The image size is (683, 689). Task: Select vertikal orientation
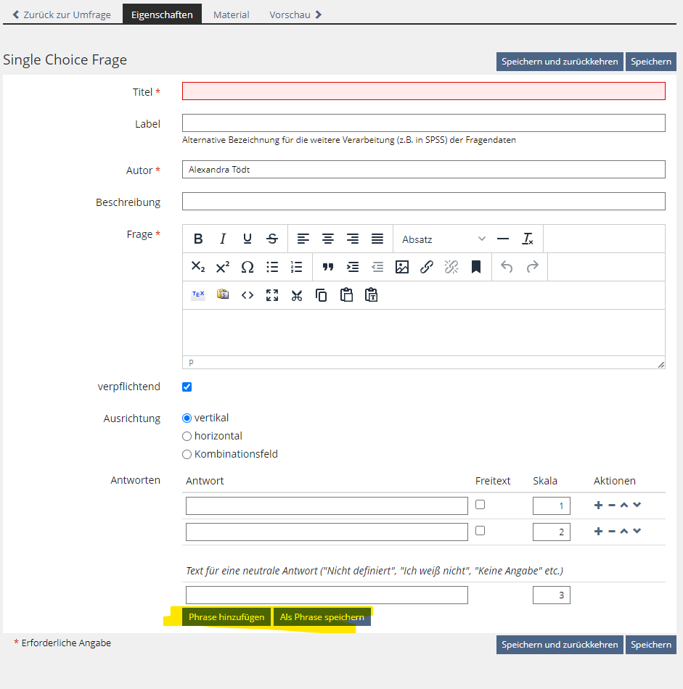[x=187, y=418]
